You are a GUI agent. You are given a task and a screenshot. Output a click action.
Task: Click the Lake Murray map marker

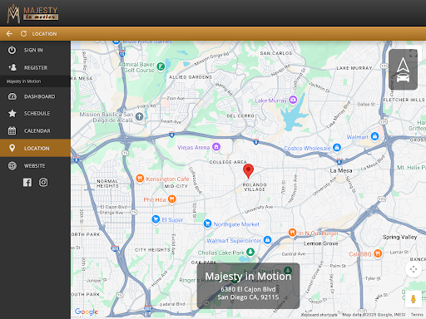pos(293,100)
